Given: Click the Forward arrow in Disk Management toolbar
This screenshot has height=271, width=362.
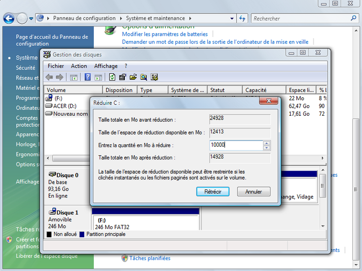Looking at the screenshot, I should coord(60,77).
